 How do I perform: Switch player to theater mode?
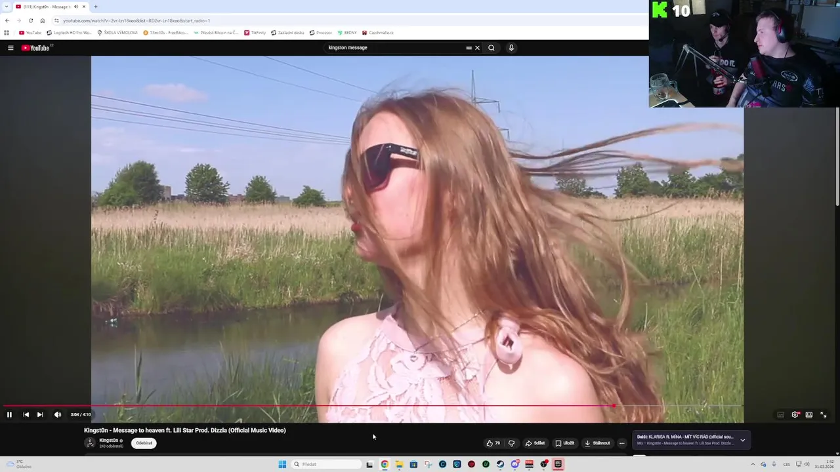point(809,414)
